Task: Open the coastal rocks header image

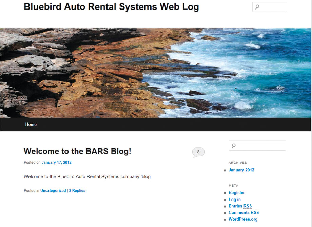Action: pyautogui.click(x=155, y=73)
